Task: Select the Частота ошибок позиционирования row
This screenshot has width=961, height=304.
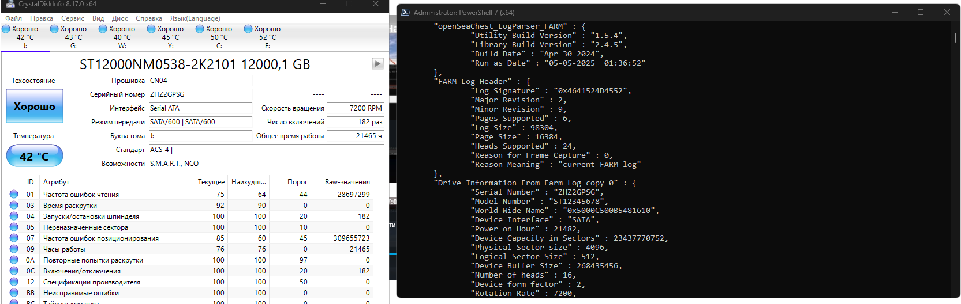Action: [190, 238]
